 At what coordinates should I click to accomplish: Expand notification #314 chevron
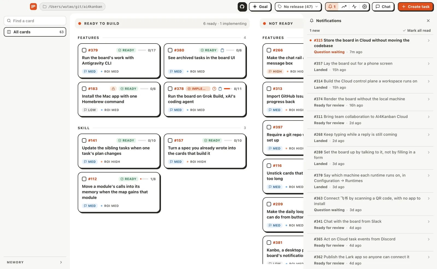(429, 81)
